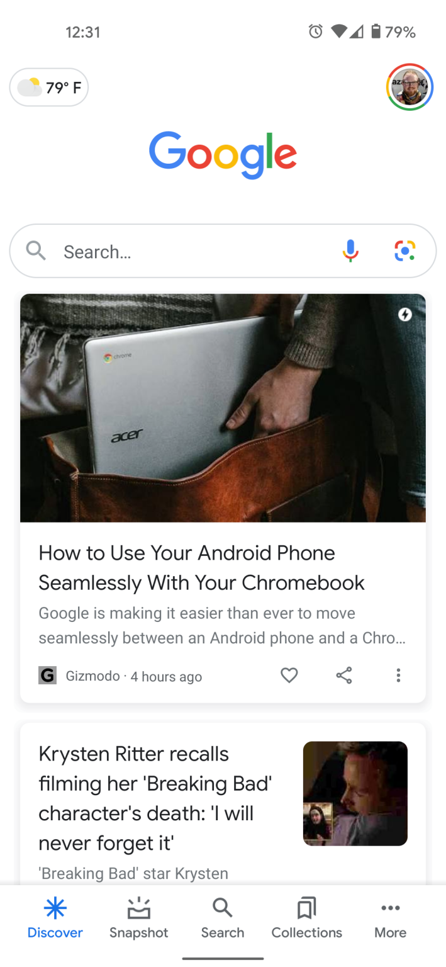
Task: Go to the Search tab
Action: click(x=223, y=919)
